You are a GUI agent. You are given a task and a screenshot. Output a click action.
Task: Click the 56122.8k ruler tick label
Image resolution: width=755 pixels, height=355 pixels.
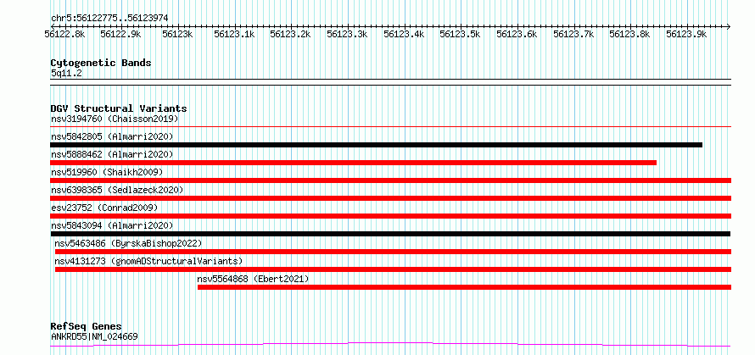64,34
